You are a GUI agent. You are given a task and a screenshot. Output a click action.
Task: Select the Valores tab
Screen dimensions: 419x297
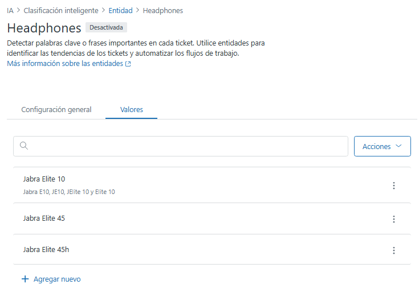point(132,110)
